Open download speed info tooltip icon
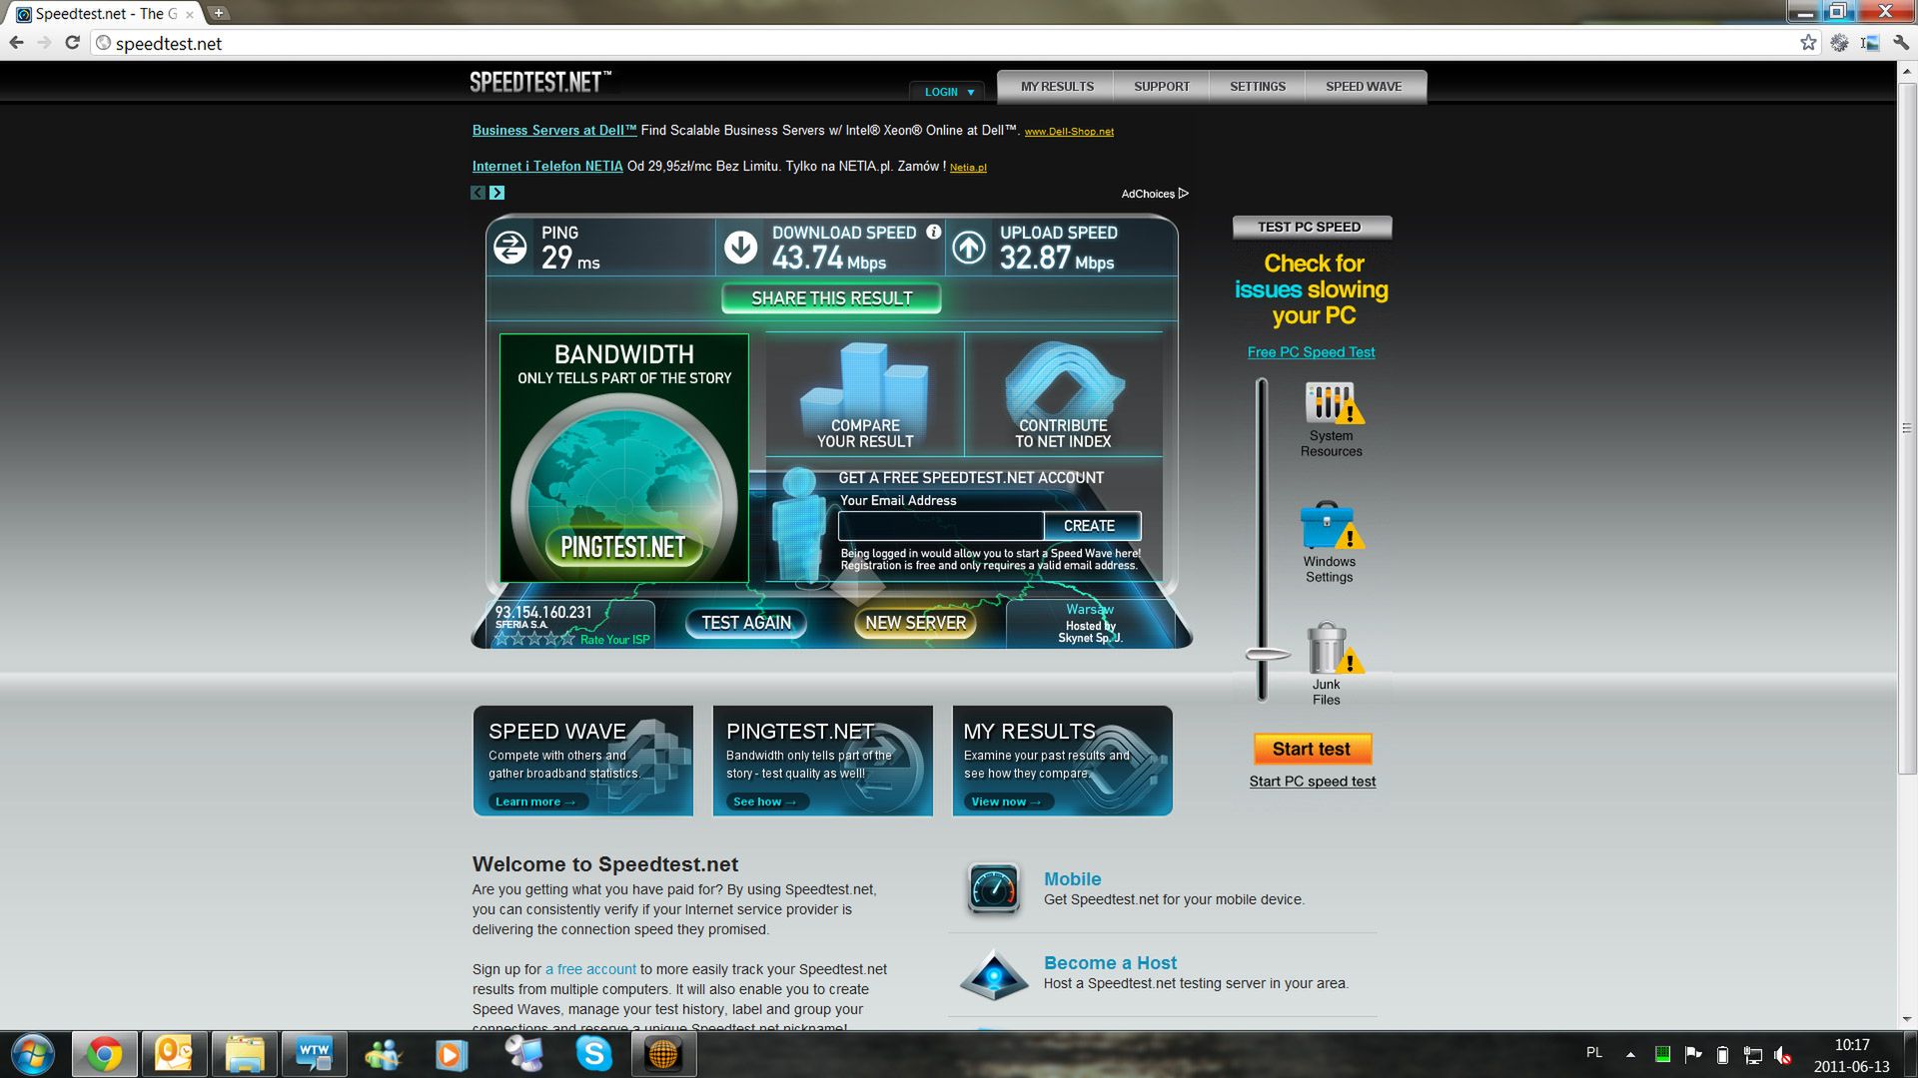This screenshot has width=1918, height=1078. [934, 232]
